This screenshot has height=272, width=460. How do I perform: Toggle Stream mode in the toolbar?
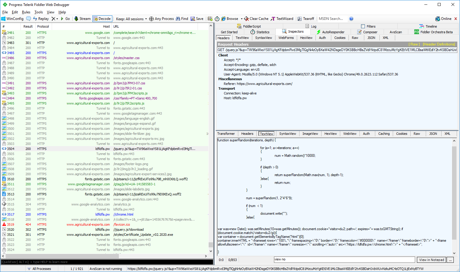pos(82,19)
